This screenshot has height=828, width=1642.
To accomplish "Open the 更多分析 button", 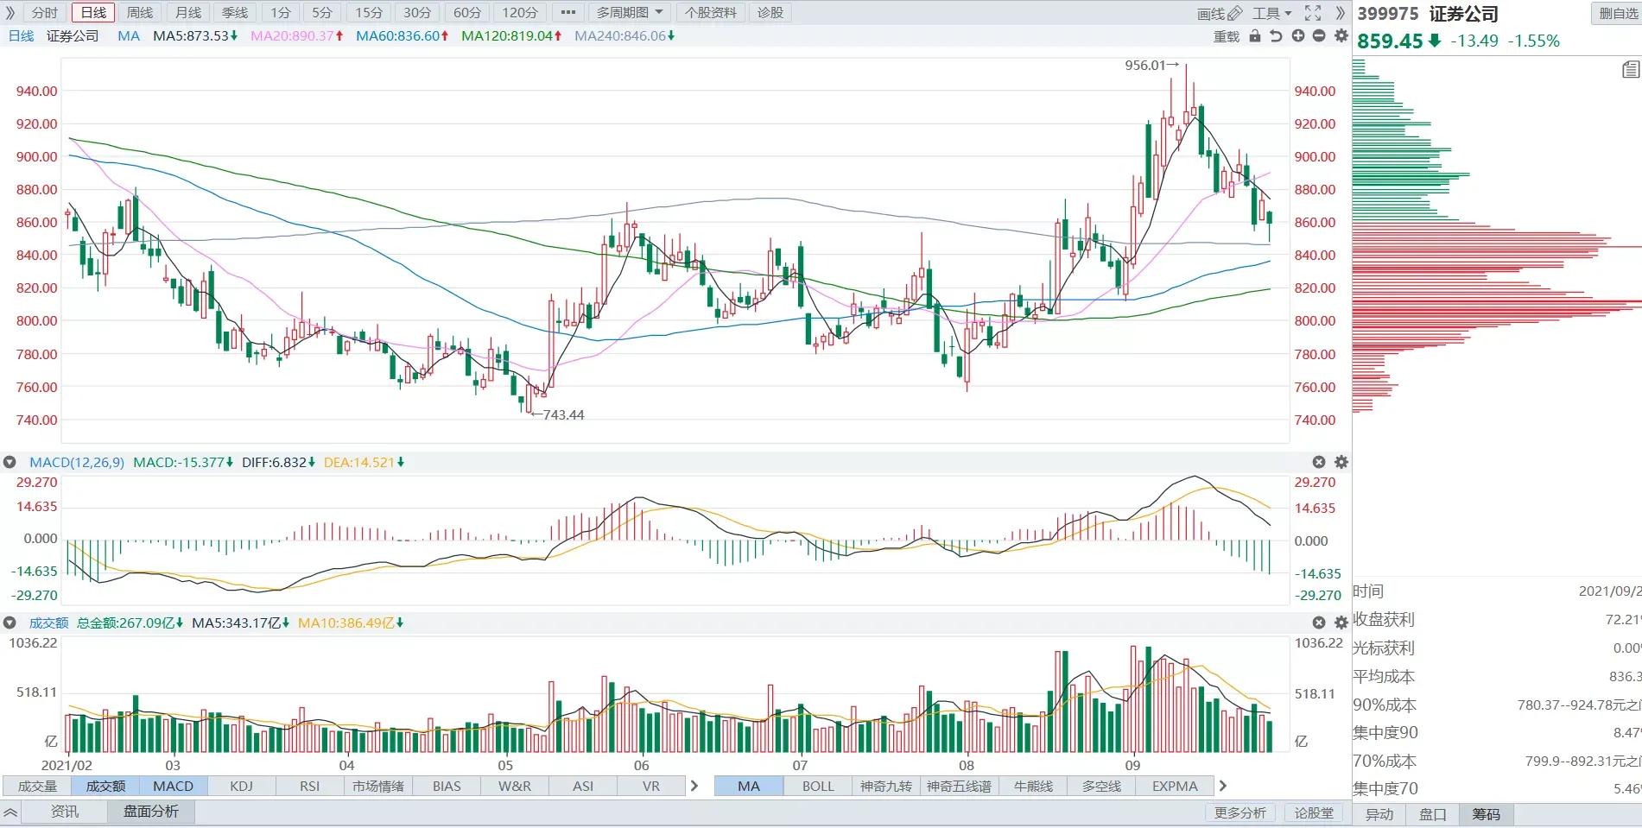I will coord(1240,812).
